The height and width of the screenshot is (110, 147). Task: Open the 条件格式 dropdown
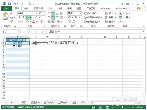[91, 13]
